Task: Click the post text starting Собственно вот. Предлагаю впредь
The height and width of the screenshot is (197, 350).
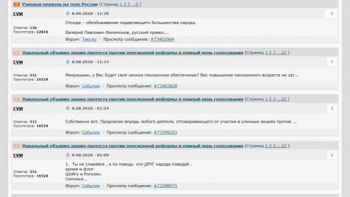Action: pos(181,122)
